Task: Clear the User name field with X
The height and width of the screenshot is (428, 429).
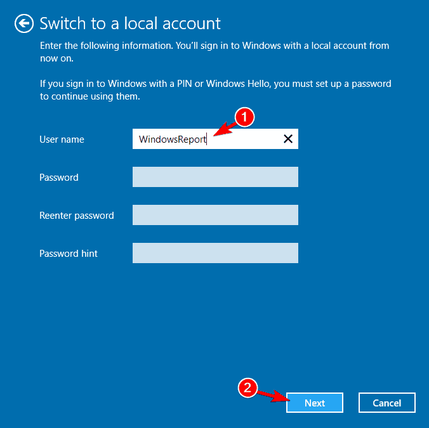Action: (x=288, y=139)
